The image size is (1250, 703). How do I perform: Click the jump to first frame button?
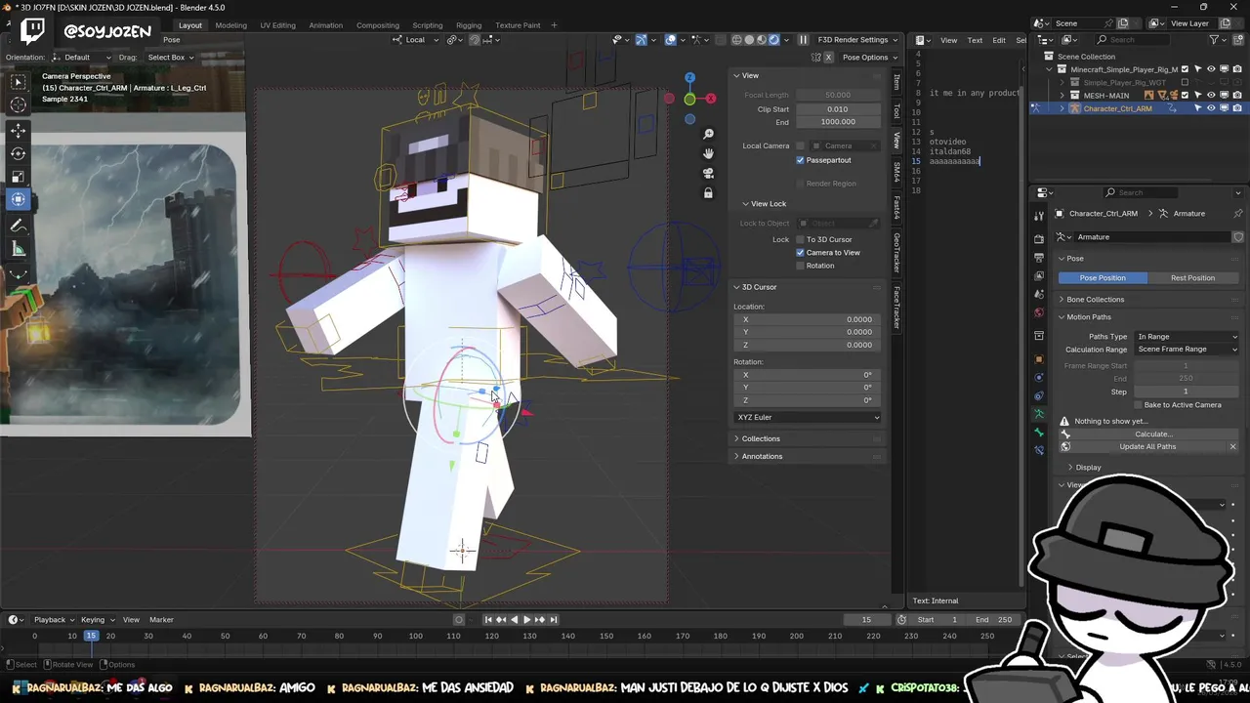point(489,620)
